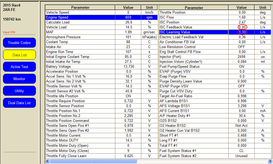Click the red Input VIN link
The image size is (273, 164).
9,32
